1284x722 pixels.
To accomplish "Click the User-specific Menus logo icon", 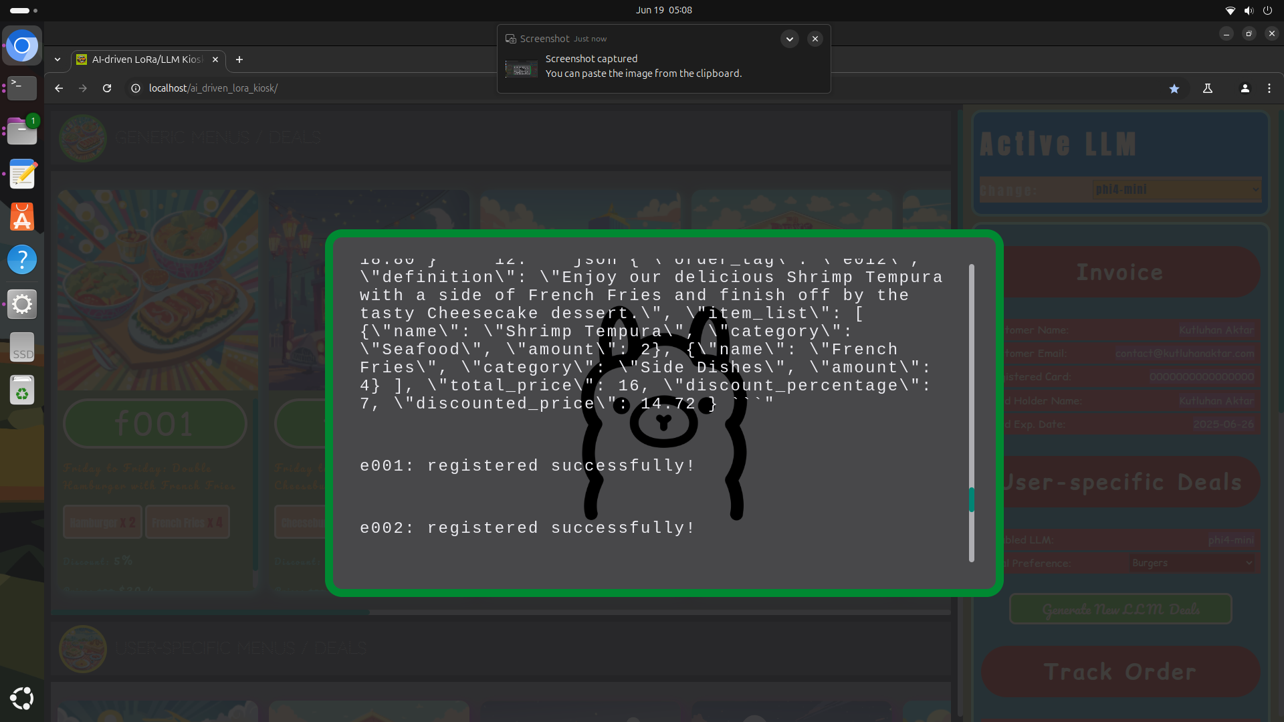I will (83, 648).
